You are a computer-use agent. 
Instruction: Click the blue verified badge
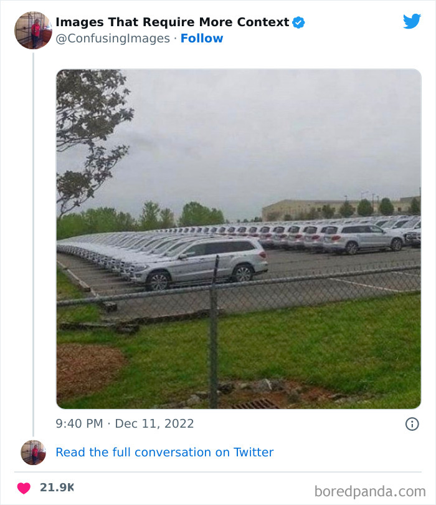(298, 22)
